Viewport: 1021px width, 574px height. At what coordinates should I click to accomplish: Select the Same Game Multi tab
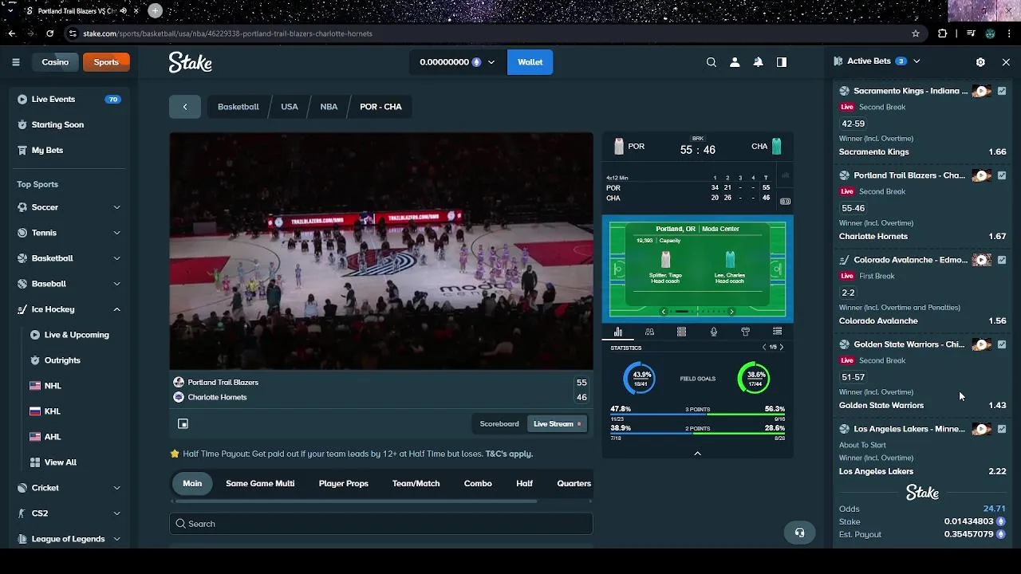pos(260,483)
